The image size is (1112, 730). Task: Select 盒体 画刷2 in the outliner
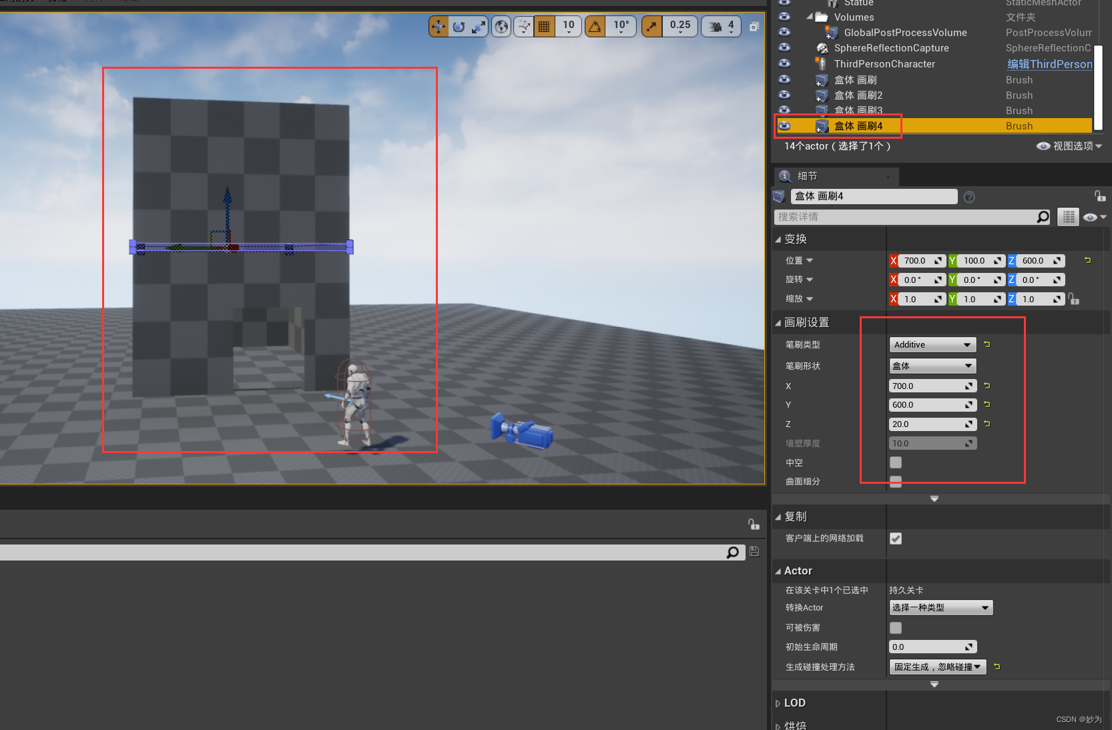click(858, 95)
